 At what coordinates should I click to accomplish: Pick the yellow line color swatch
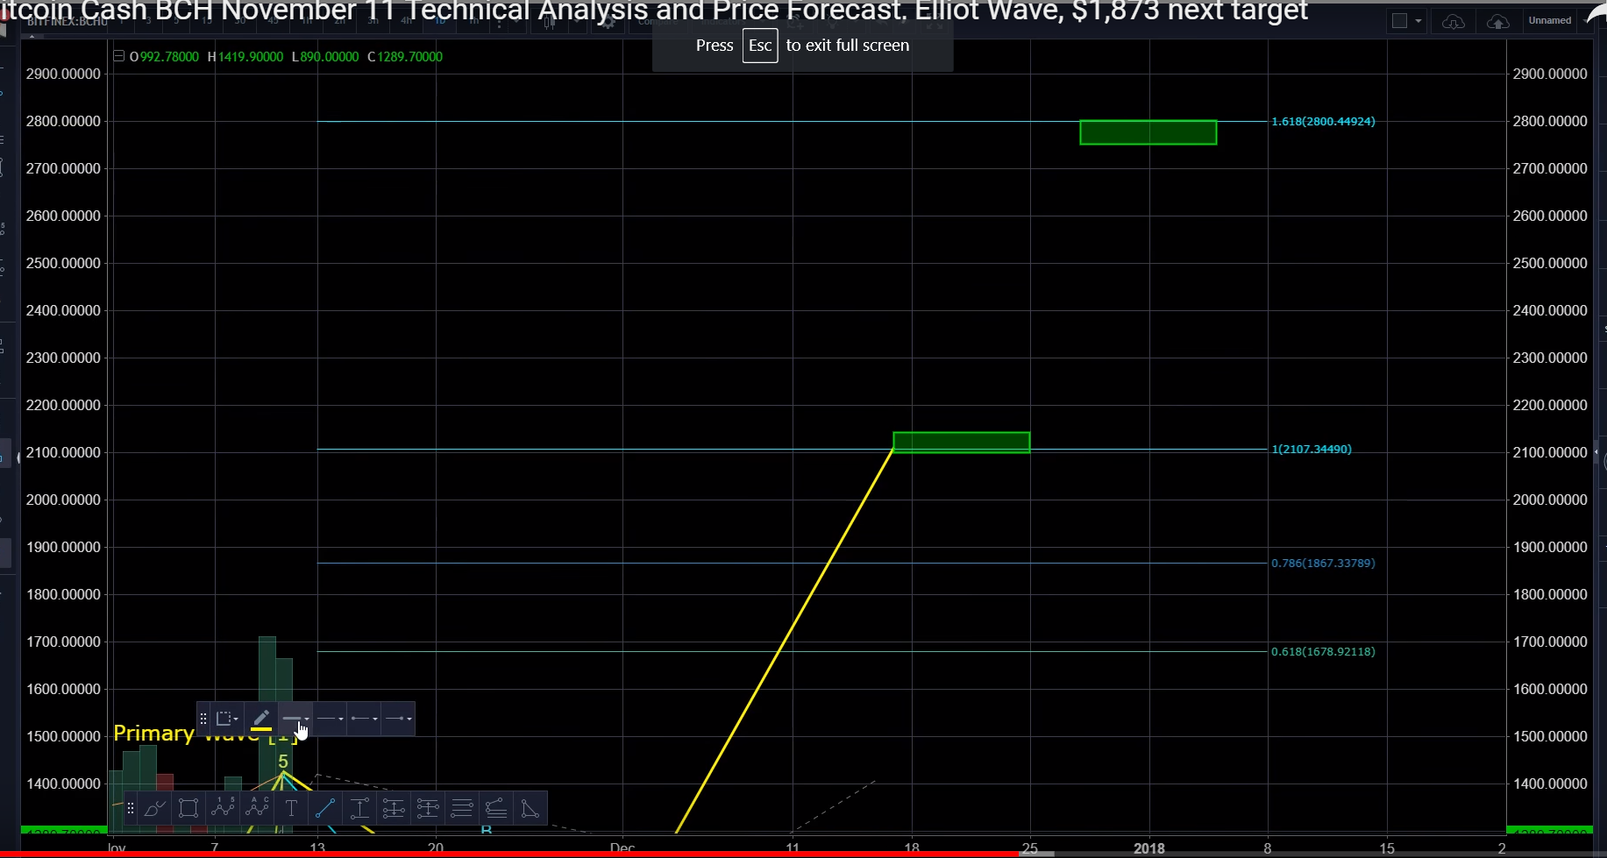(x=261, y=729)
